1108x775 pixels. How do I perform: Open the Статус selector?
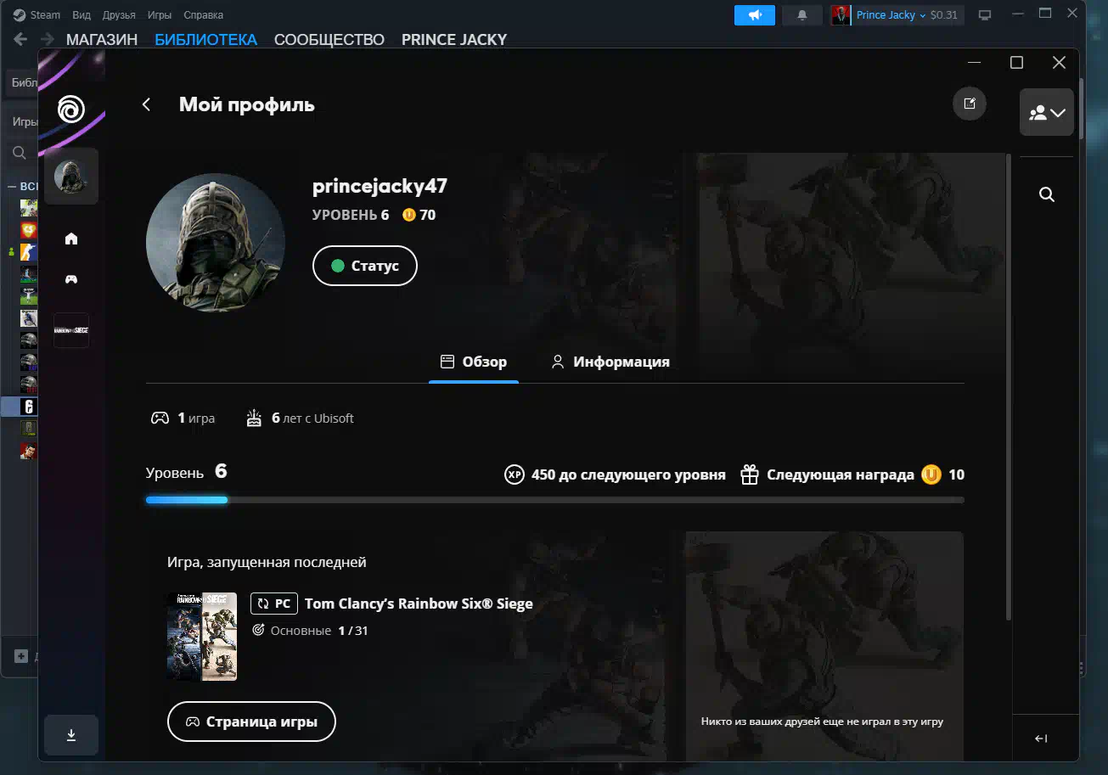[x=365, y=266]
